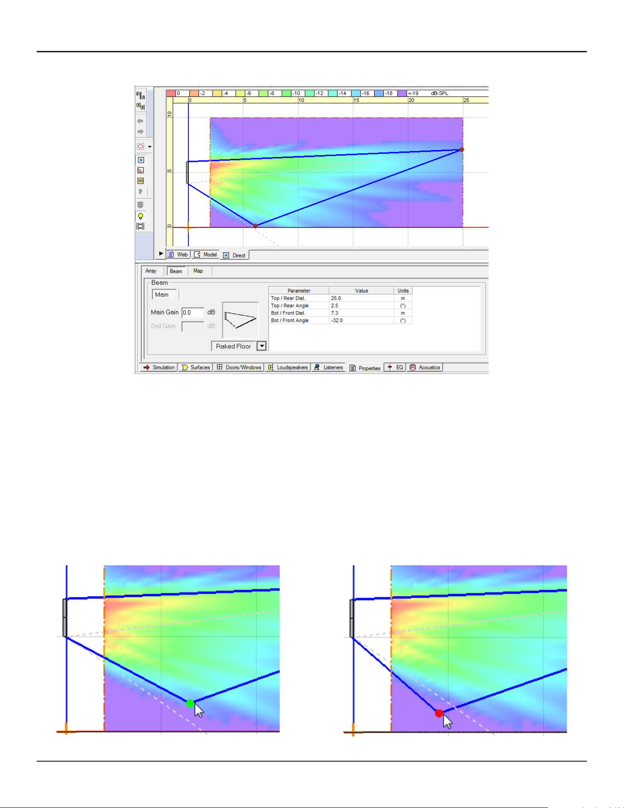Open the Acoustics bottom tab
Viewport: 624px width, 808px height.
click(x=425, y=368)
